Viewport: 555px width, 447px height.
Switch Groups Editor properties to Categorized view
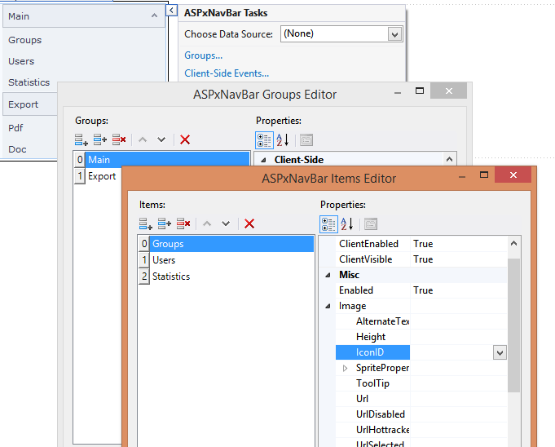(x=264, y=140)
